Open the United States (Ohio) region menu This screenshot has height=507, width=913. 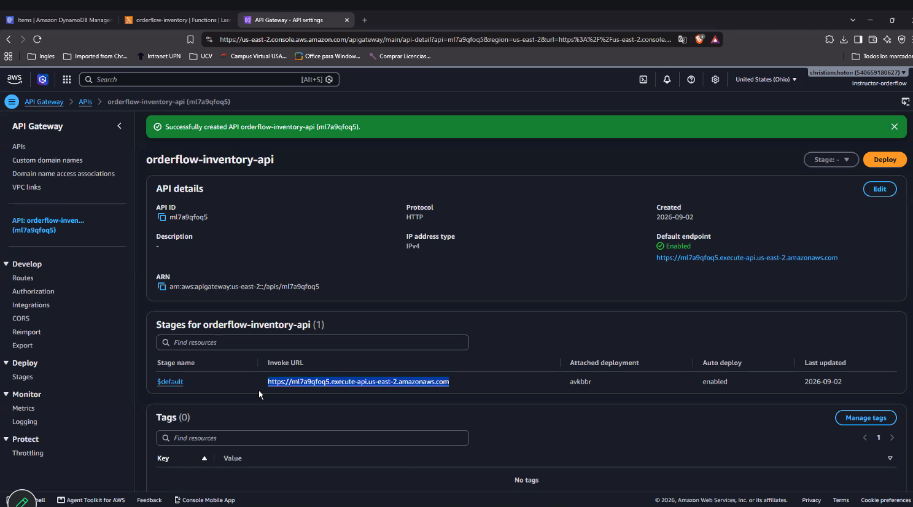(766, 80)
